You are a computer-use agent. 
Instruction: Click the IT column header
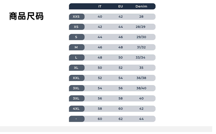[x=100, y=6]
